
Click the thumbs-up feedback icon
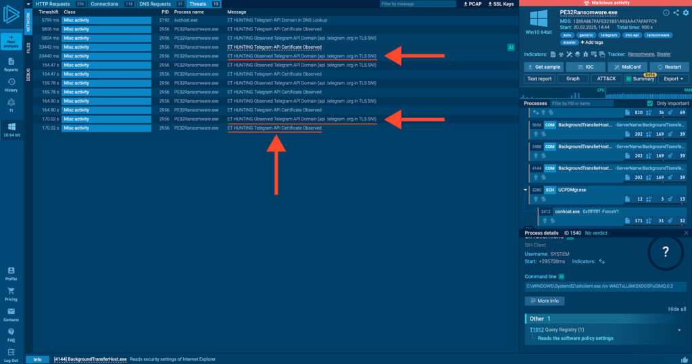(686, 359)
